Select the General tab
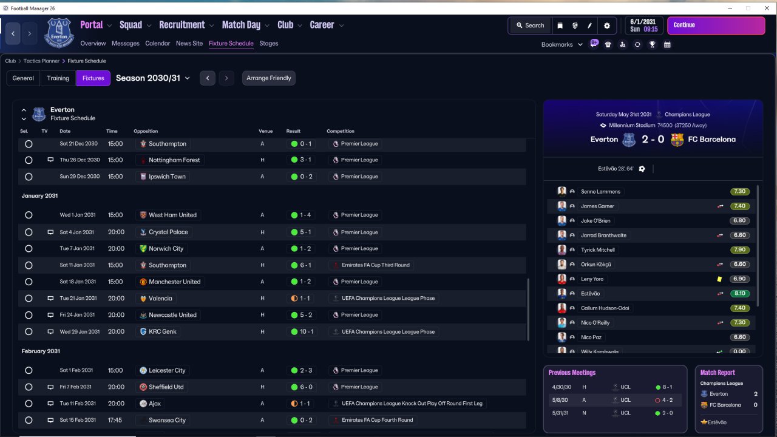777x437 pixels. [x=23, y=78]
